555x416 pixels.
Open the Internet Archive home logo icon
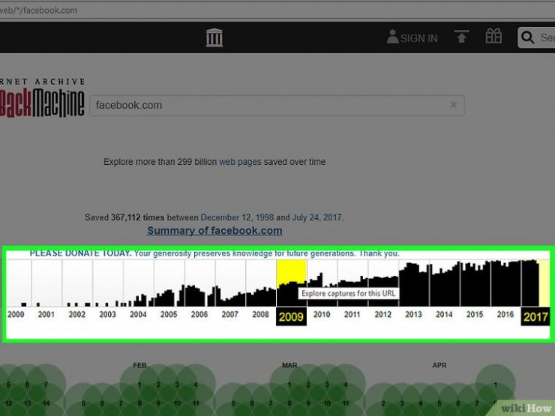214,37
